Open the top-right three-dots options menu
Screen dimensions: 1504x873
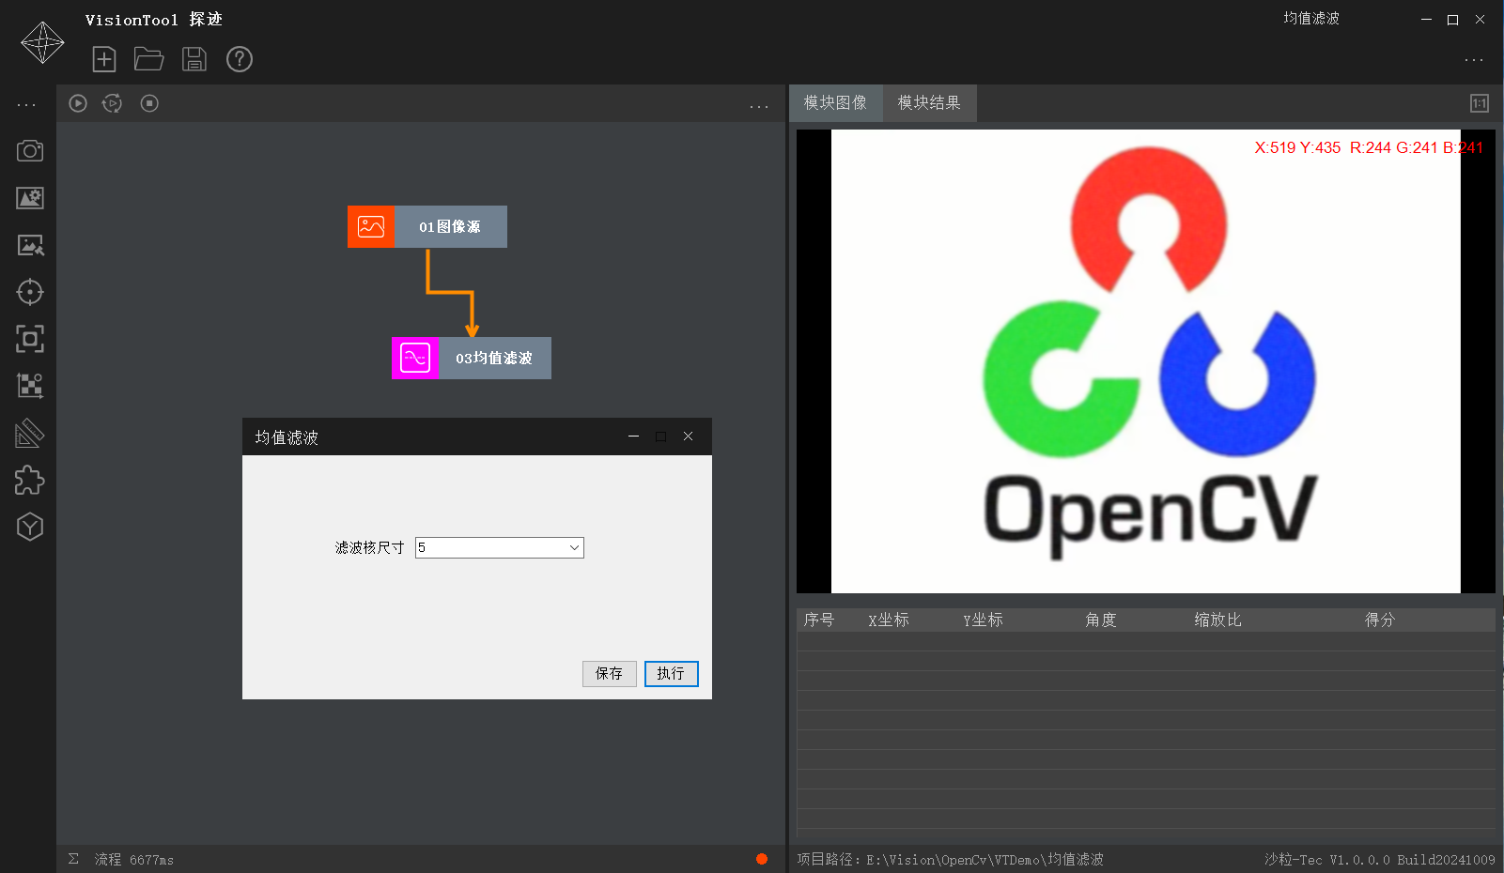tap(1474, 60)
